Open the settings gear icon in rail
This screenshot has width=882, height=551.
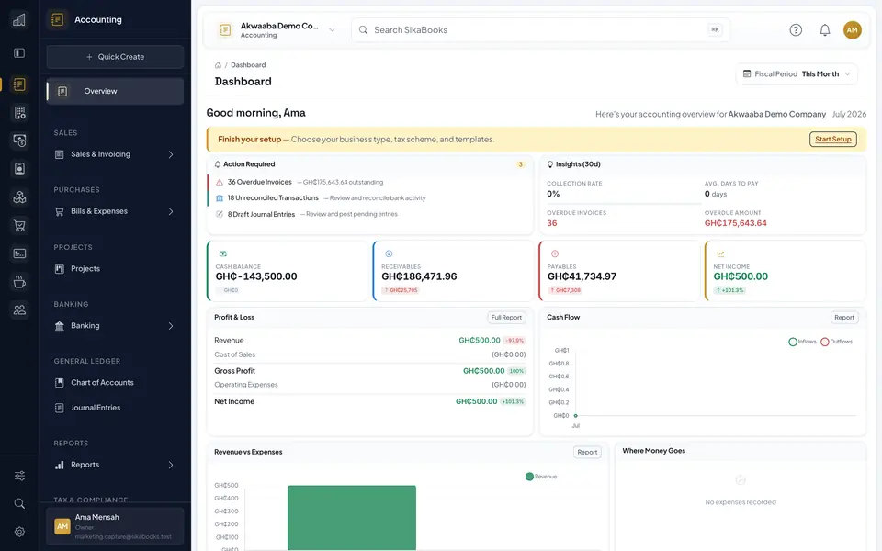click(x=19, y=532)
